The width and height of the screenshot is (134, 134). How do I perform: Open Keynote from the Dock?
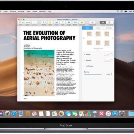[x=95, y=114]
